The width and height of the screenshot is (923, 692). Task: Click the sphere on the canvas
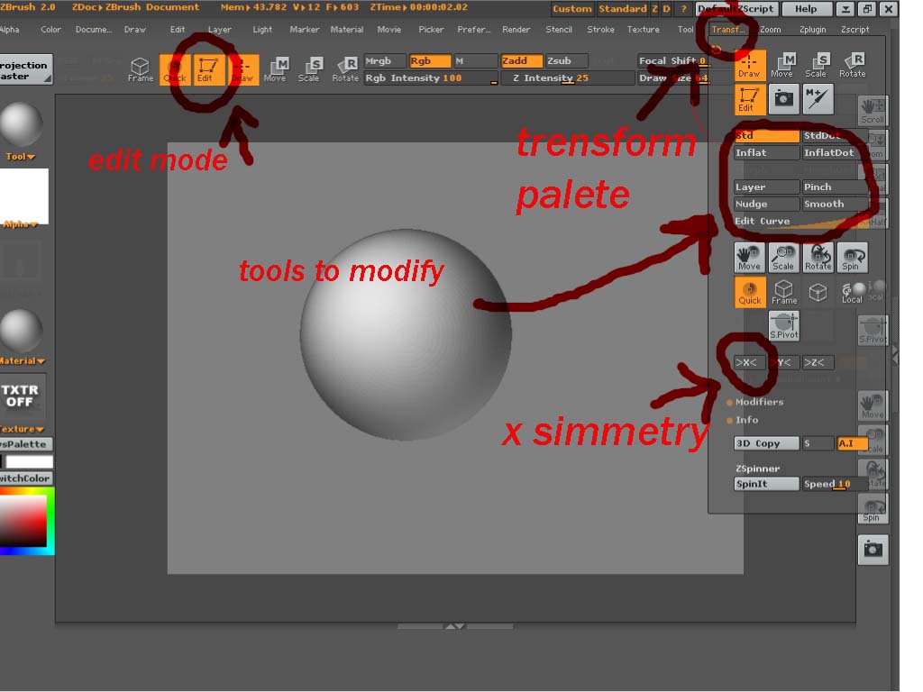point(406,334)
